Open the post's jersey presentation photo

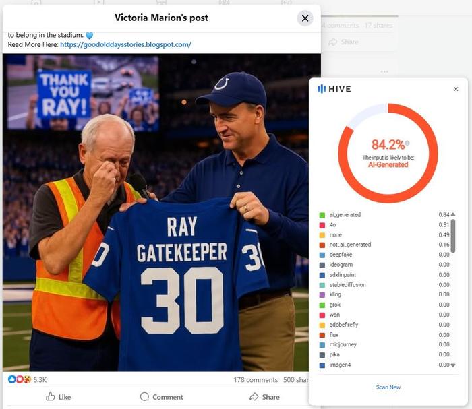pos(156,213)
